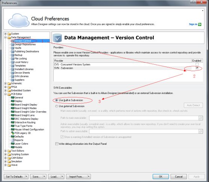The image size is (209, 182).
Task: Open the Defaults preferences page
Action: (19, 136)
